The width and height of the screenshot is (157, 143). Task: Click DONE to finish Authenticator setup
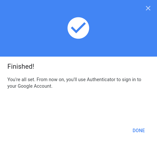[x=139, y=131]
